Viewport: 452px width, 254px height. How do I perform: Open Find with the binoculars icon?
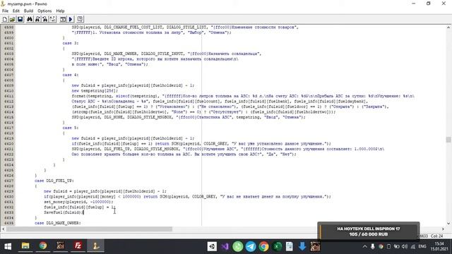click(30, 19)
